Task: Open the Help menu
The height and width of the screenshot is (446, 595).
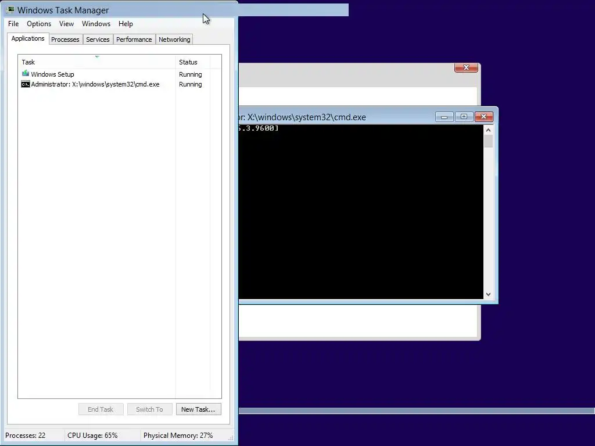Action: coord(126,23)
